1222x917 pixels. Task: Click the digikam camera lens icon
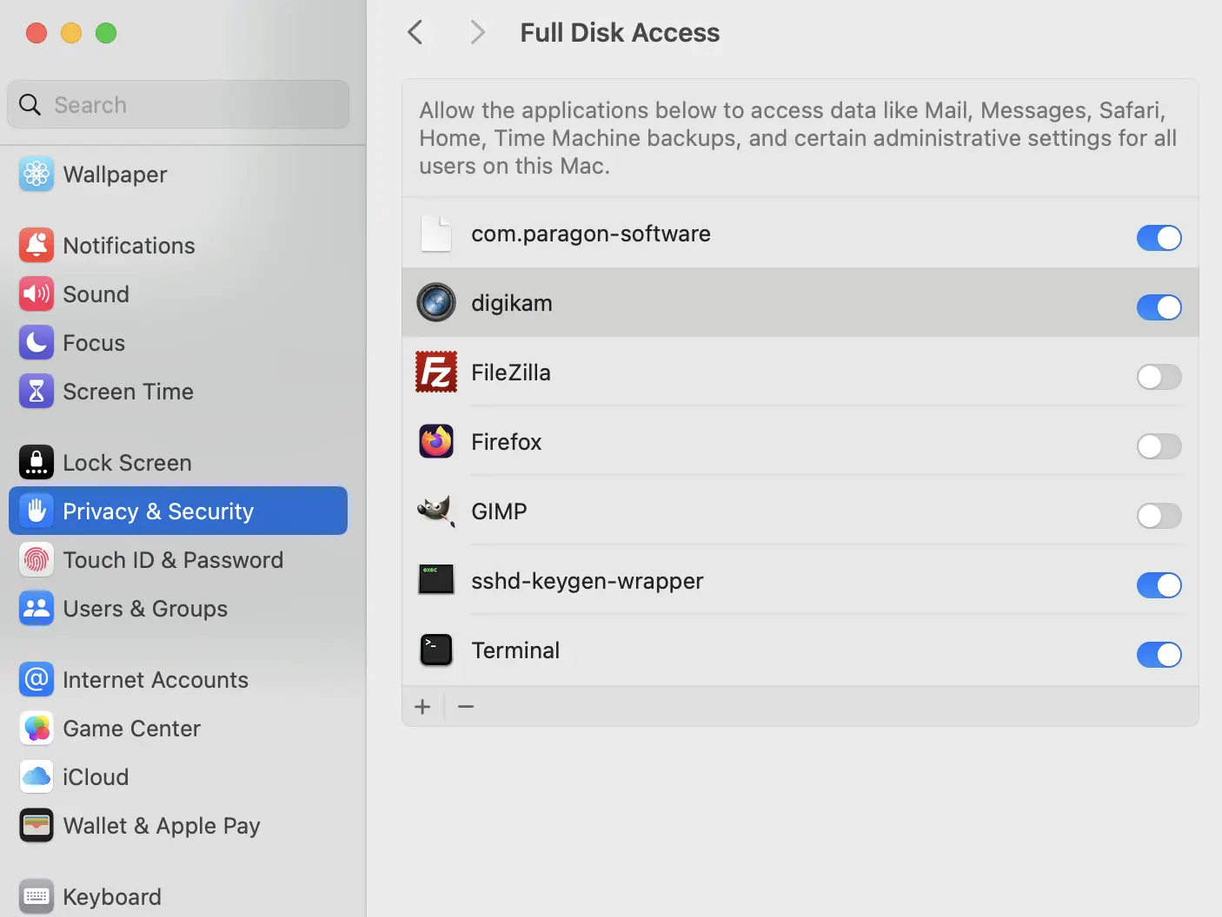(x=436, y=303)
